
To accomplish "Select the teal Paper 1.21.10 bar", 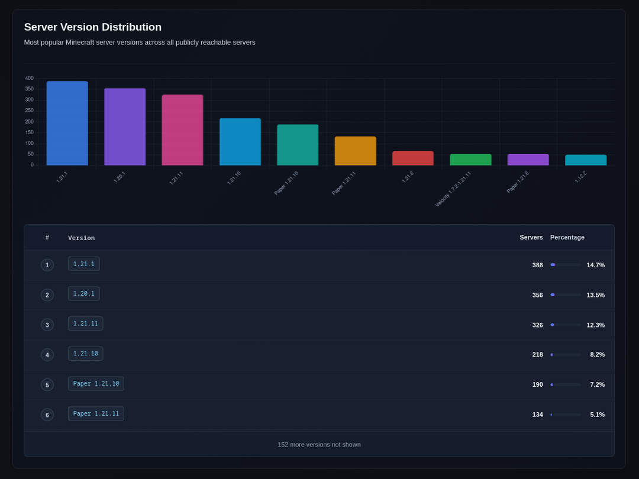I will (298, 145).
